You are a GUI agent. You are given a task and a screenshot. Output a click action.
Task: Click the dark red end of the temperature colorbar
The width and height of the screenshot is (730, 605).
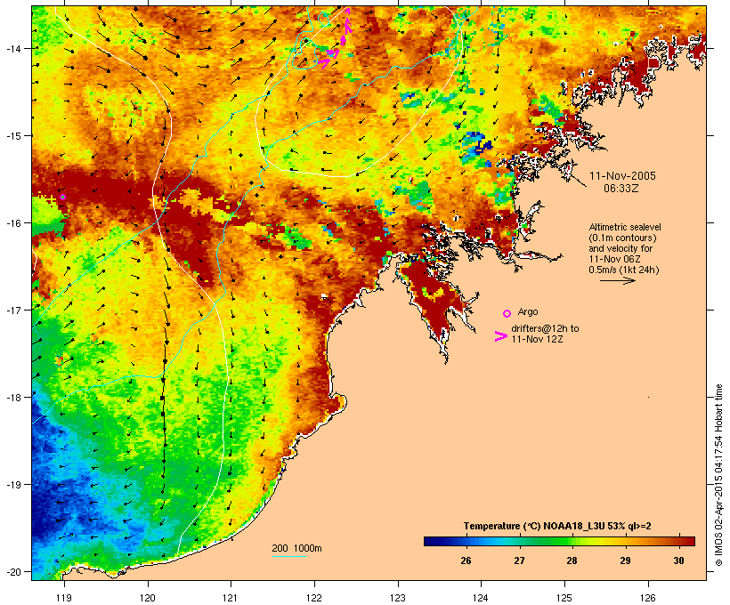pyautogui.click(x=688, y=541)
